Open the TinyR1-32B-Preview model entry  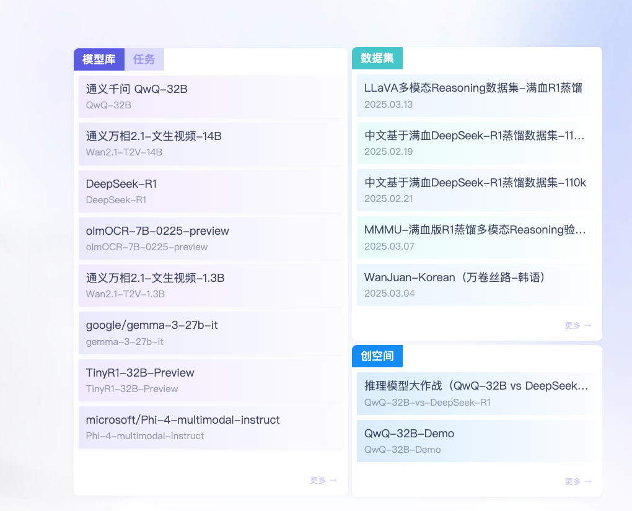click(x=210, y=380)
